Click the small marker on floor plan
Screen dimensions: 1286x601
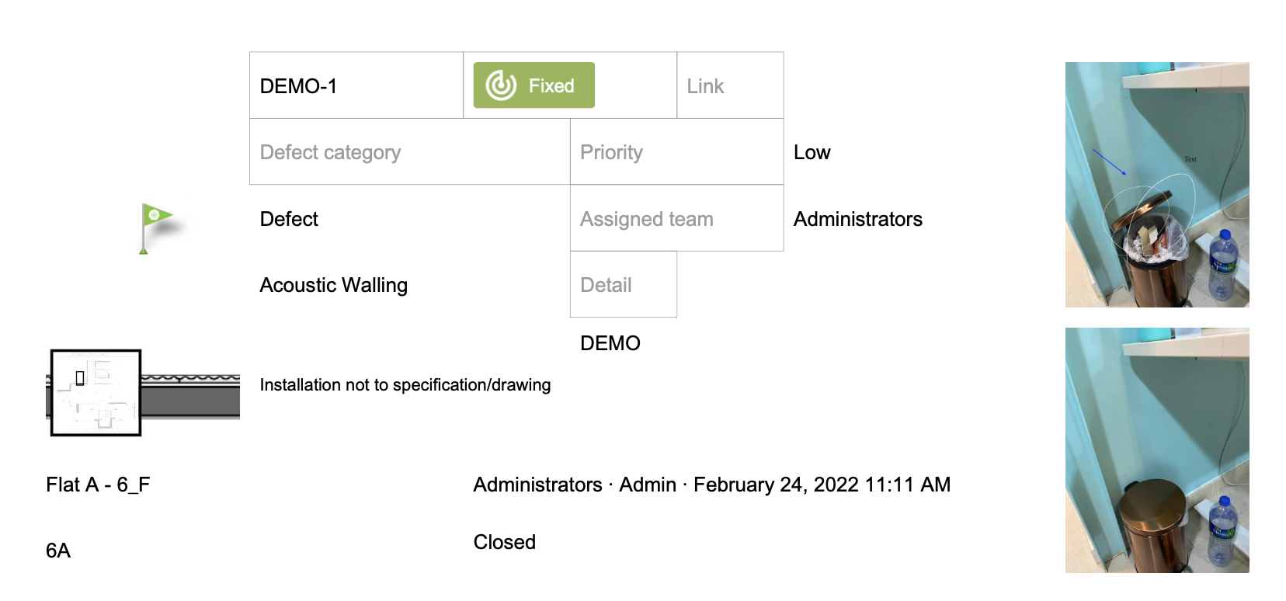[x=80, y=378]
